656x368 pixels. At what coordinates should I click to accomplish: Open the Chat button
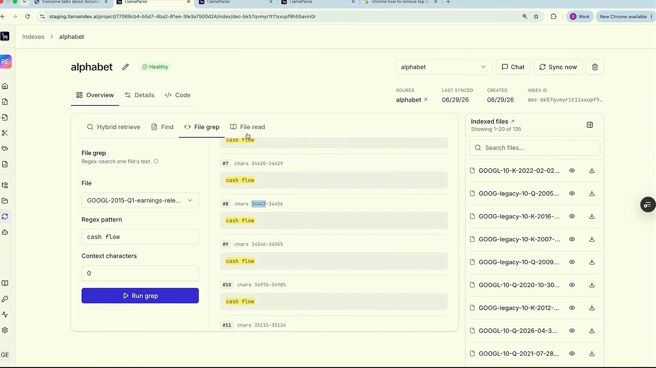(513, 67)
